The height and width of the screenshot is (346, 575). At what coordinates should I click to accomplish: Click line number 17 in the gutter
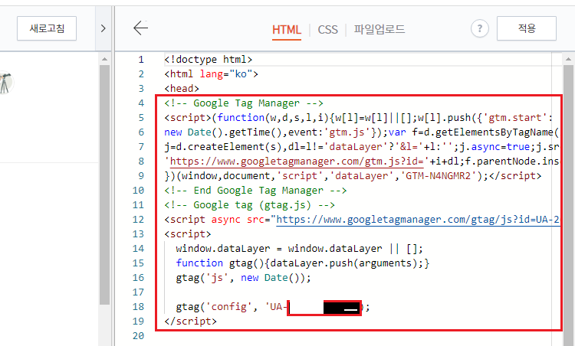pos(138,292)
